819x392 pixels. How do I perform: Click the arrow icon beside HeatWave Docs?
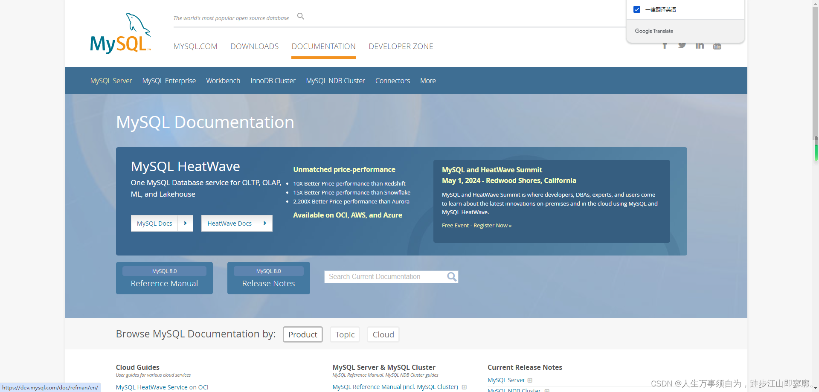[264, 223]
